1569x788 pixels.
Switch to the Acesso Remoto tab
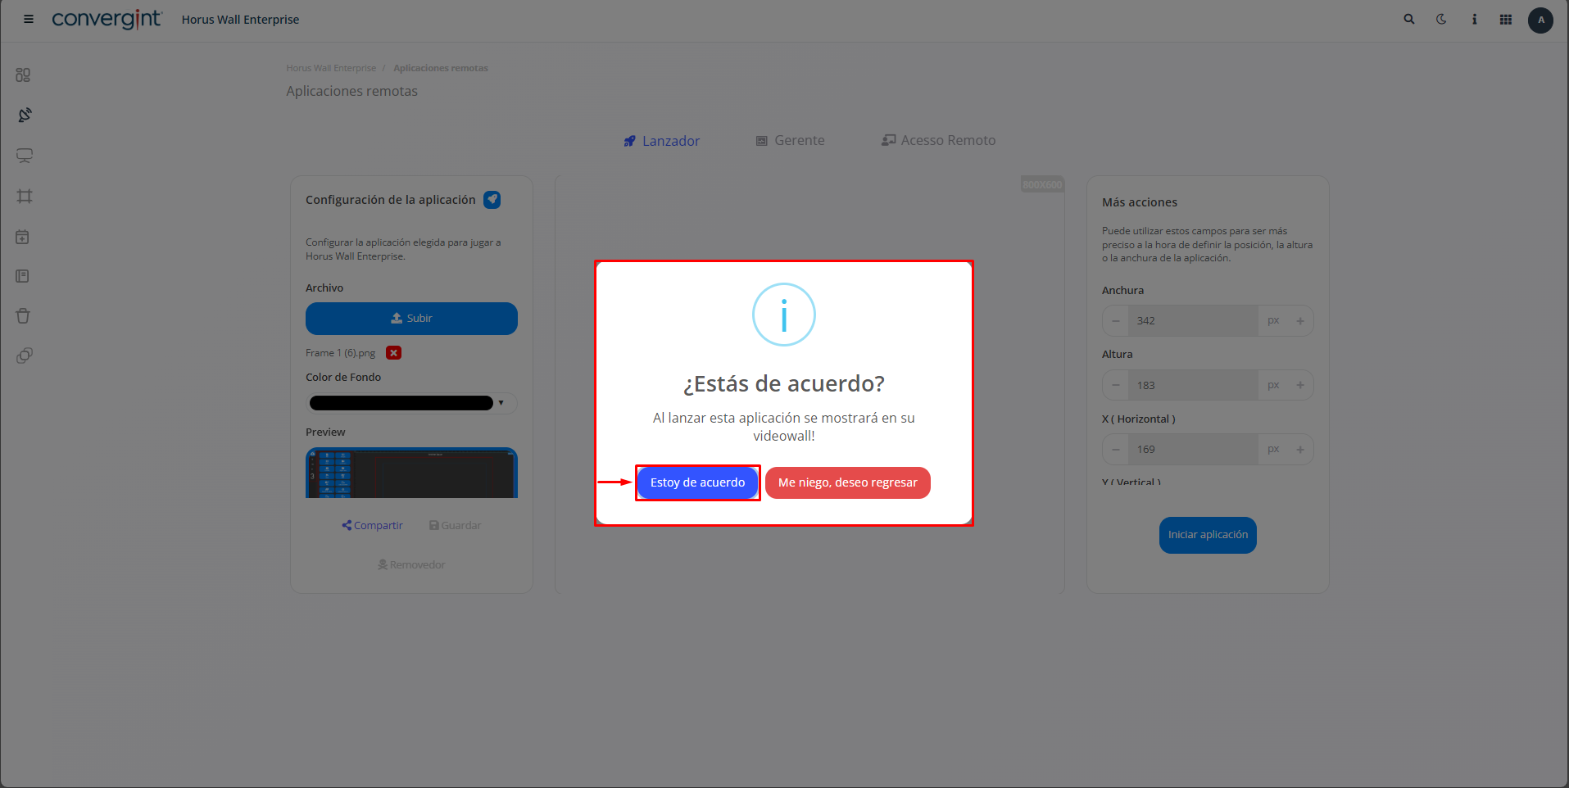coord(938,140)
